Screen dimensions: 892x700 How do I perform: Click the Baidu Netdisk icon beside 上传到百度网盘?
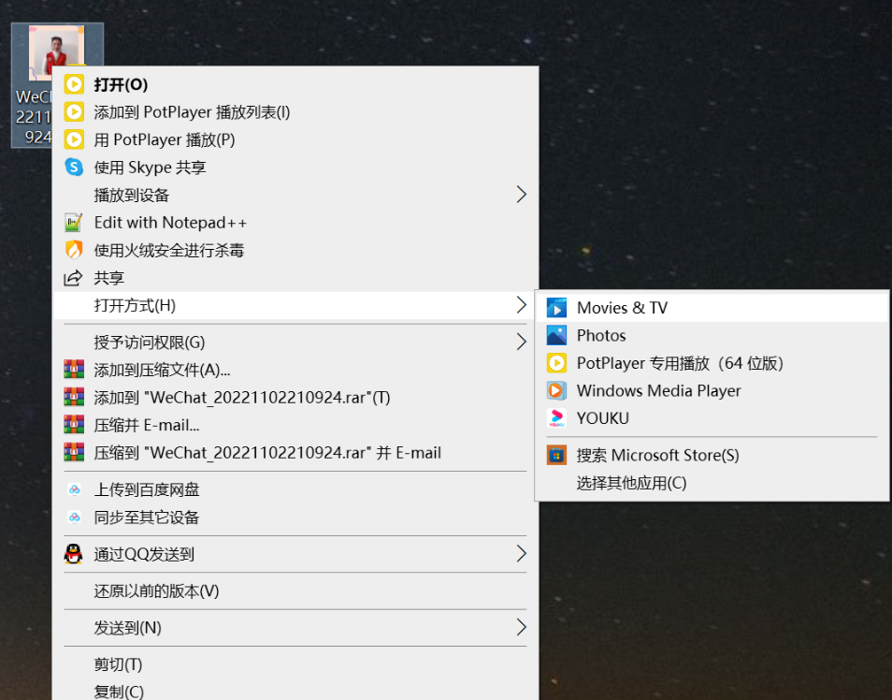point(74,489)
